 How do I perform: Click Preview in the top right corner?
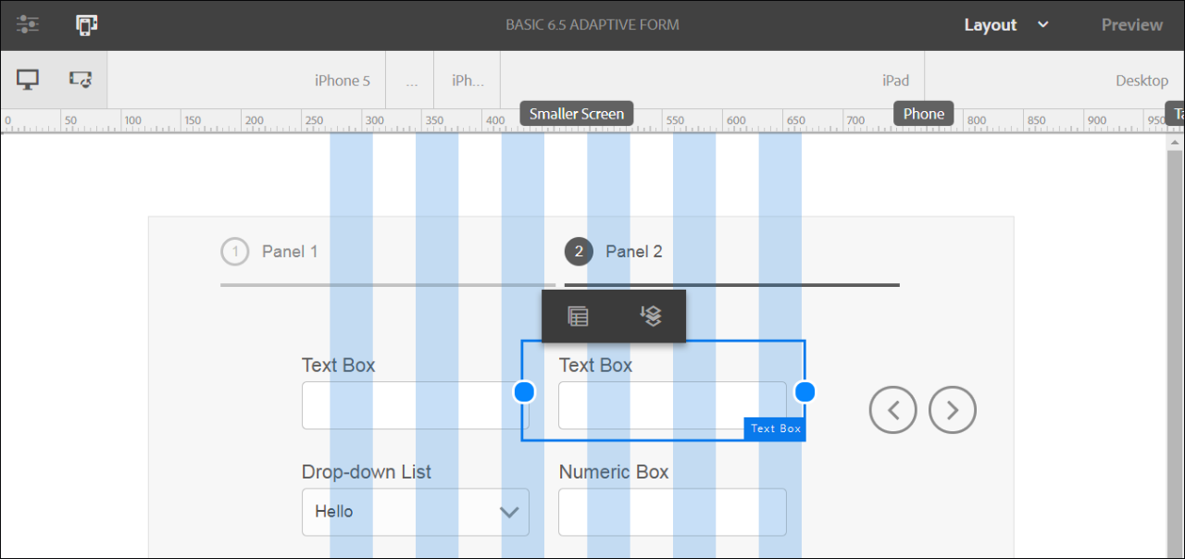(x=1131, y=25)
